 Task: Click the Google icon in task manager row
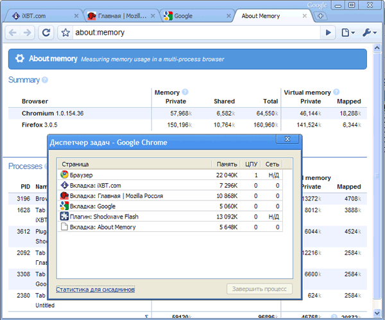64,206
